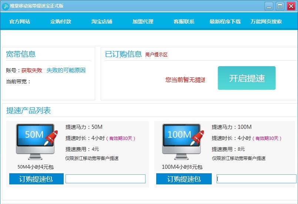Screen dimensions: 298x204
Task: Select 加盟代理 in the navigation bar
Action: [x=143, y=21]
